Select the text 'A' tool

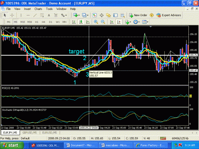point(49,15)
